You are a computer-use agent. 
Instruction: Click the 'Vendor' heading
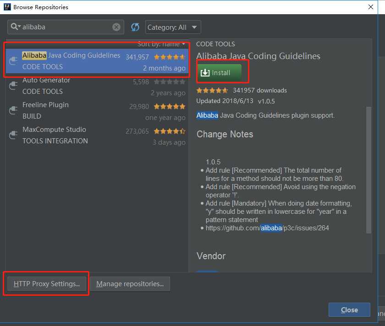[x=211, y=256]
